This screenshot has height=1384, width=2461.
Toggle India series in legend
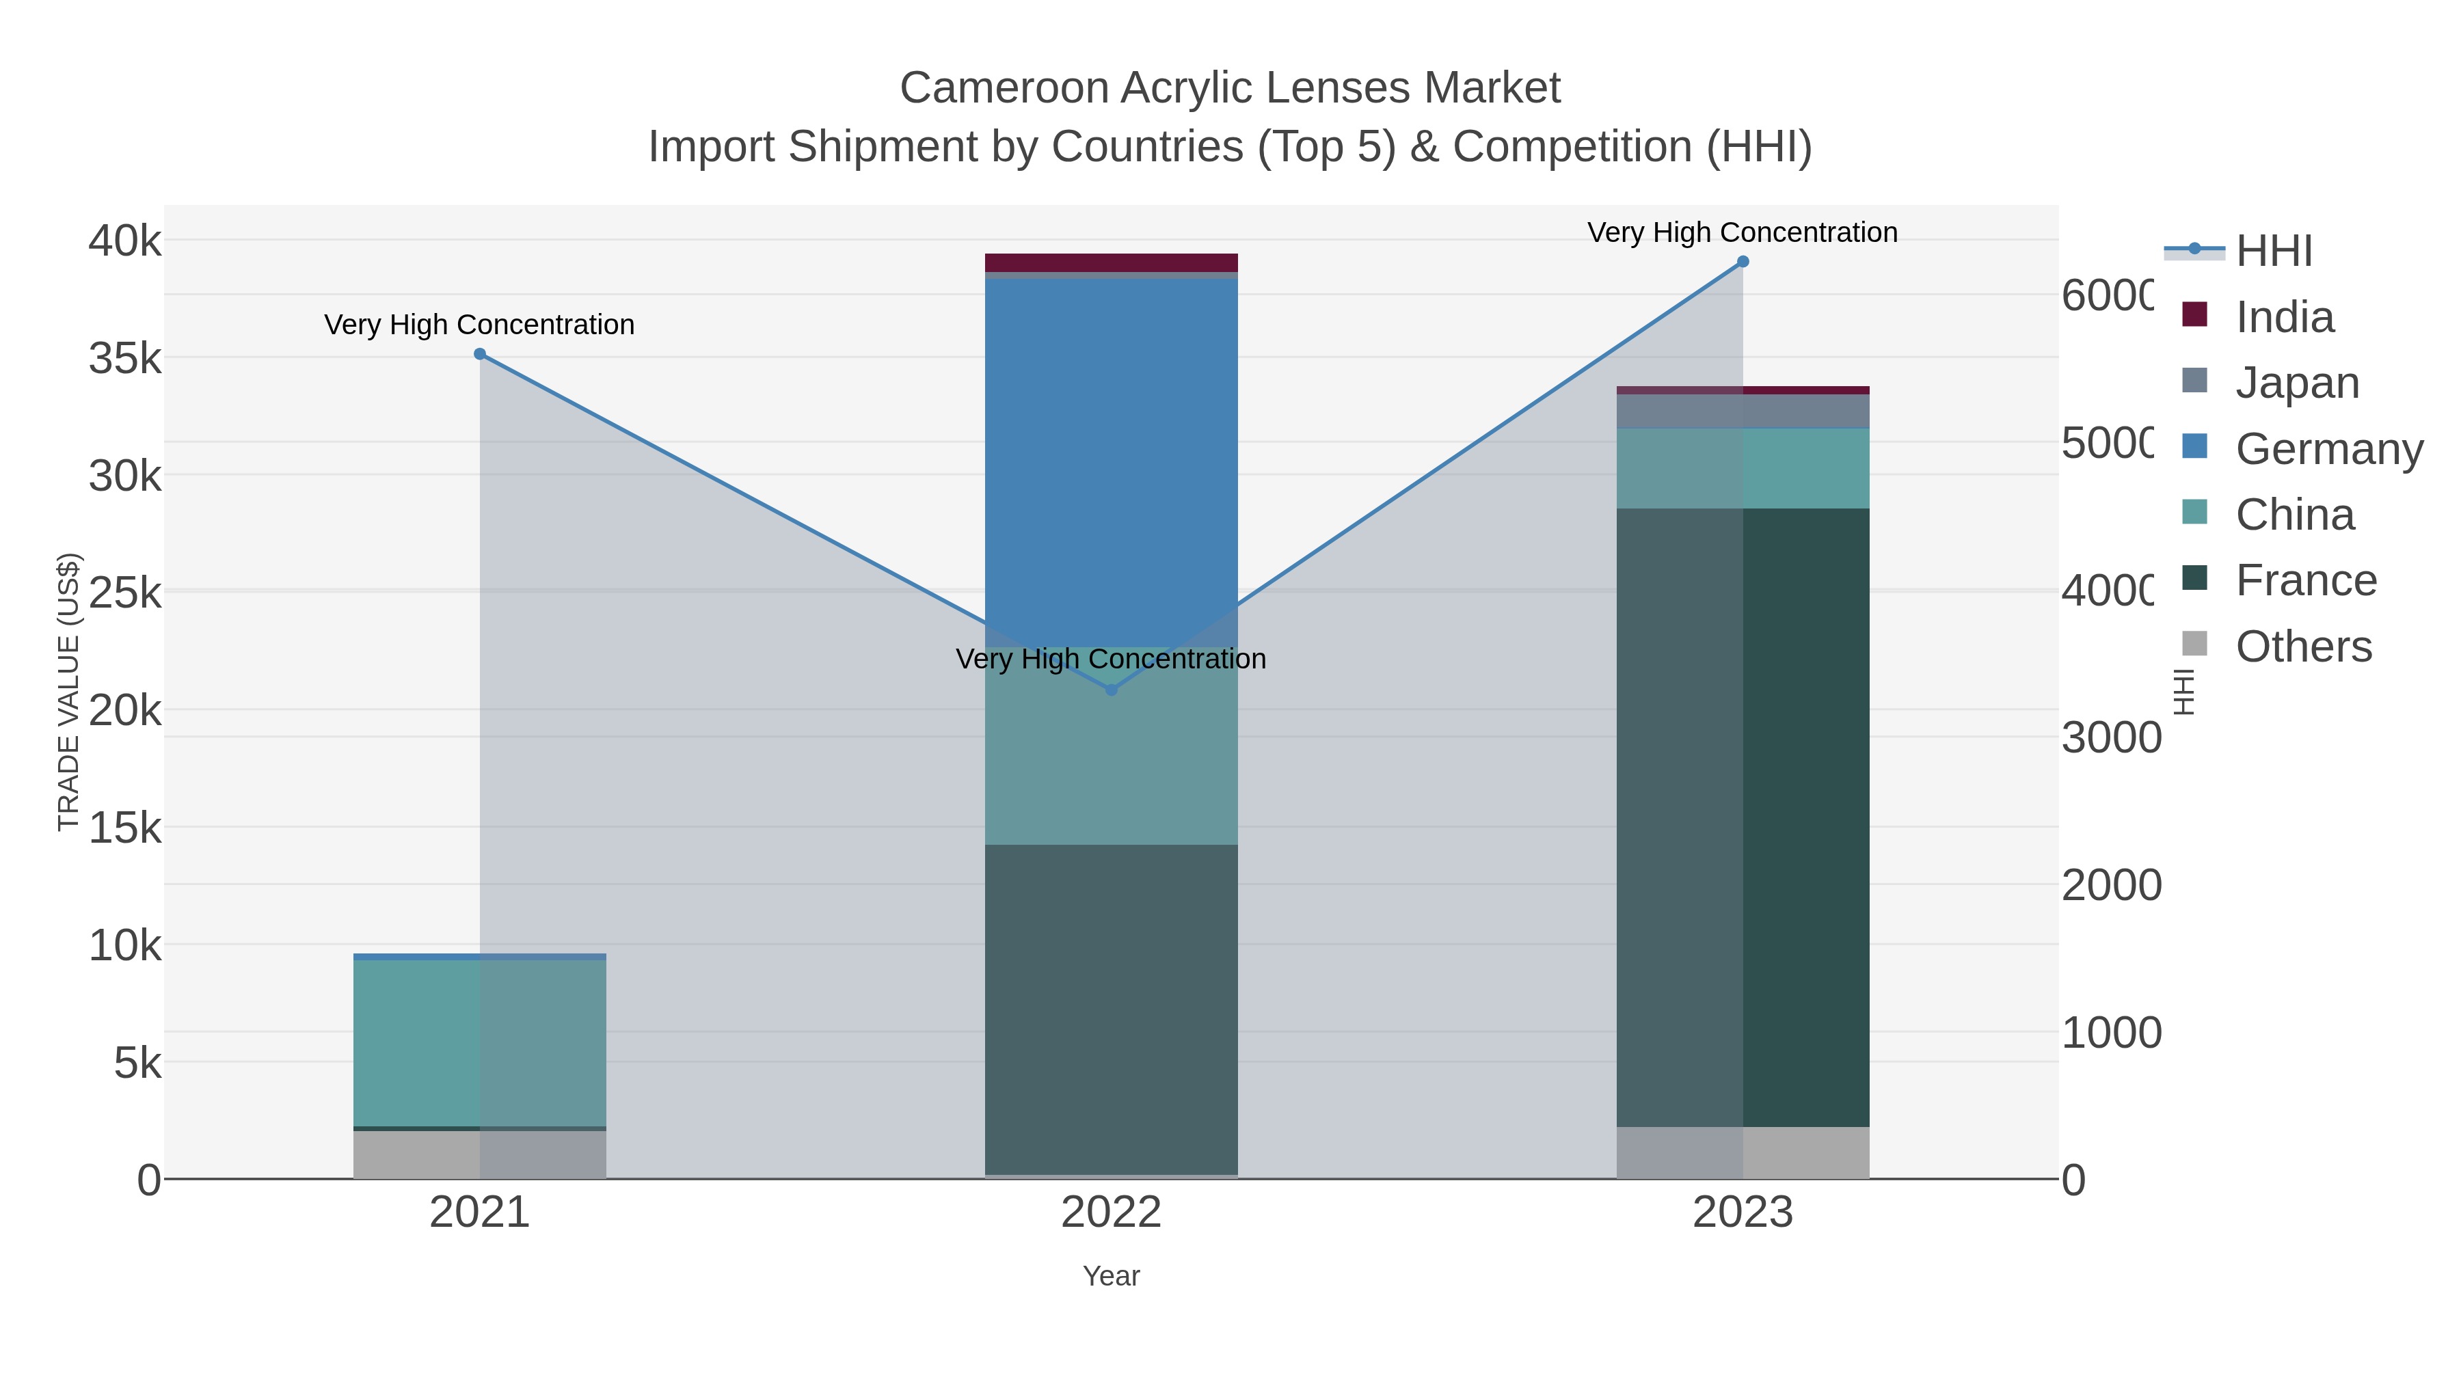pos(2259,316)
